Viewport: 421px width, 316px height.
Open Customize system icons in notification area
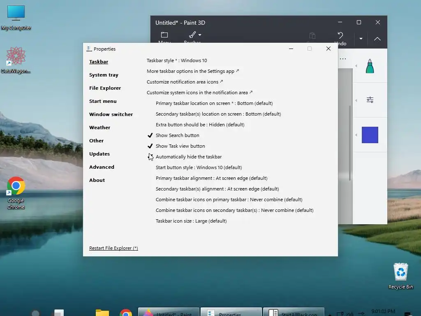(x=199, y=93)
